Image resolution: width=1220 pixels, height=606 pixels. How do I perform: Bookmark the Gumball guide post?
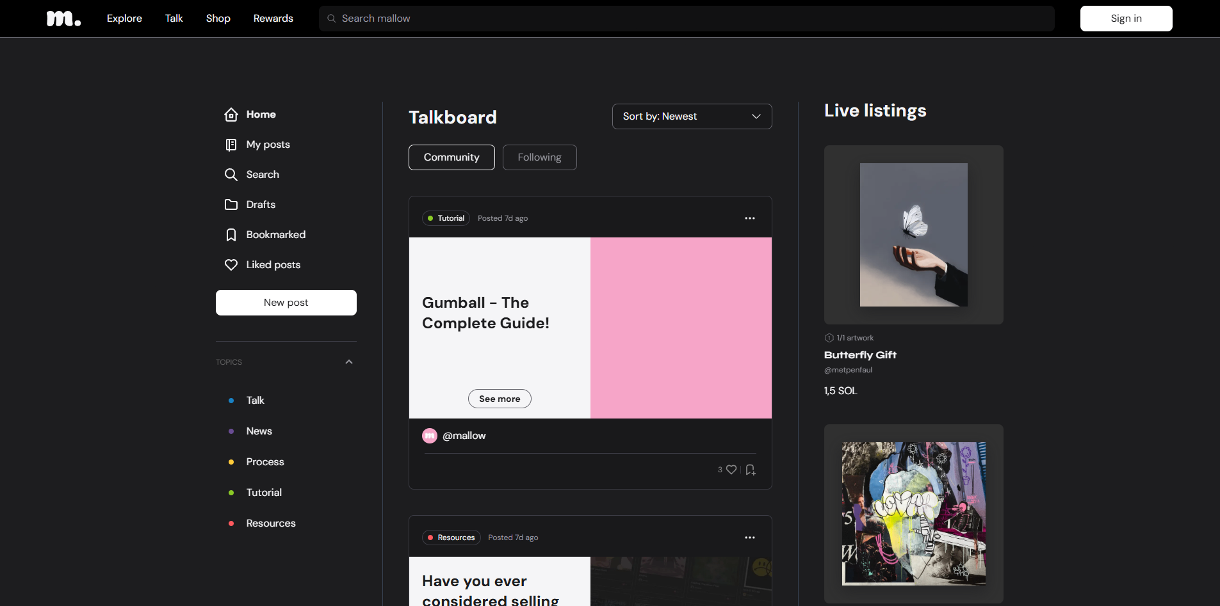pyautogui.click(x=751, y=470)
